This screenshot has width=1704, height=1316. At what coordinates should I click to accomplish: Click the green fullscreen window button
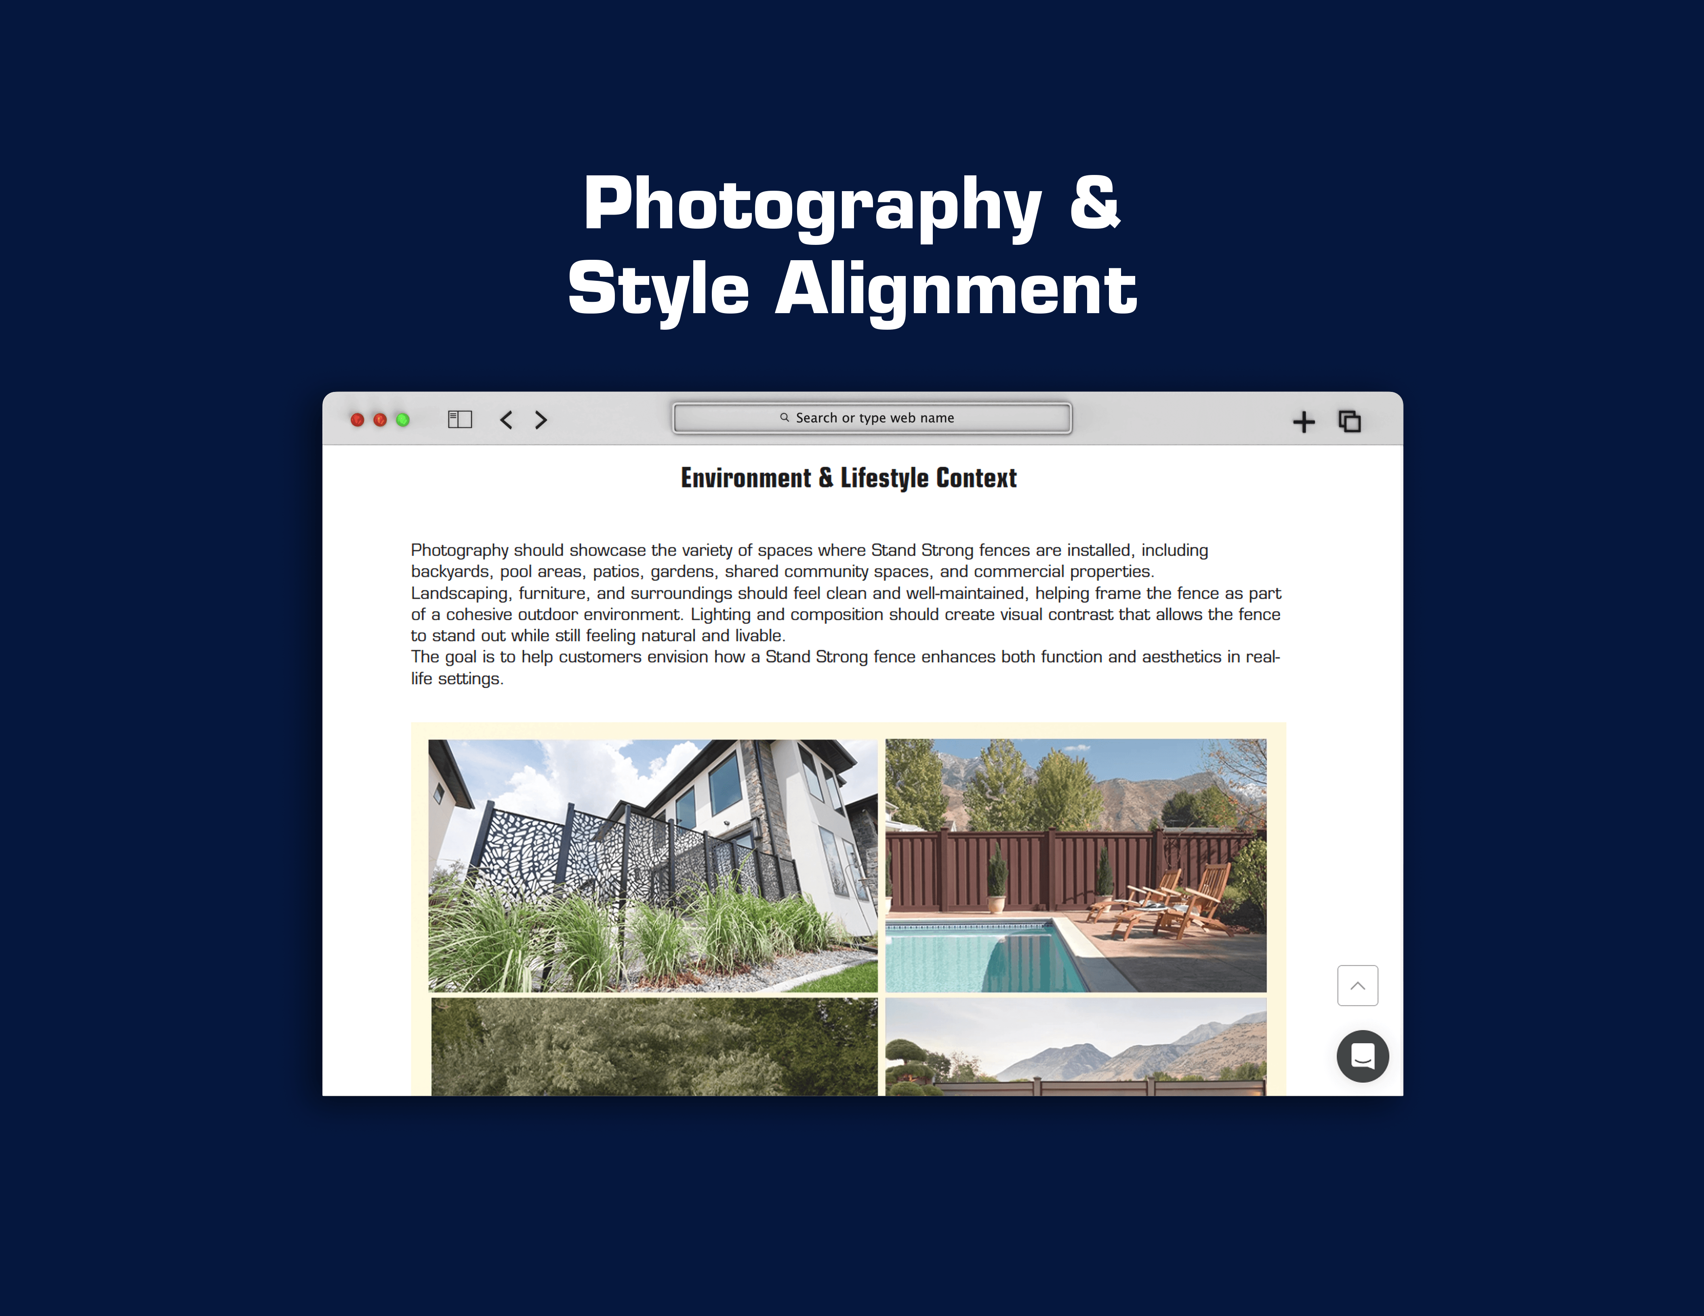(x=403, y=420)
